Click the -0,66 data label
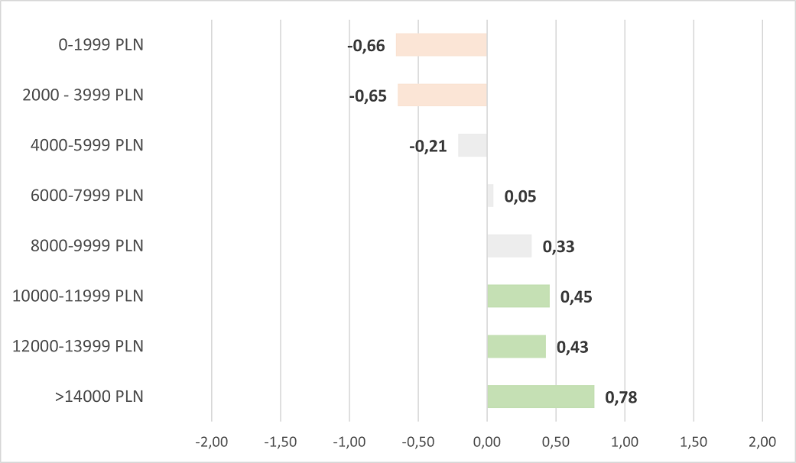 [x=366, y=46]
